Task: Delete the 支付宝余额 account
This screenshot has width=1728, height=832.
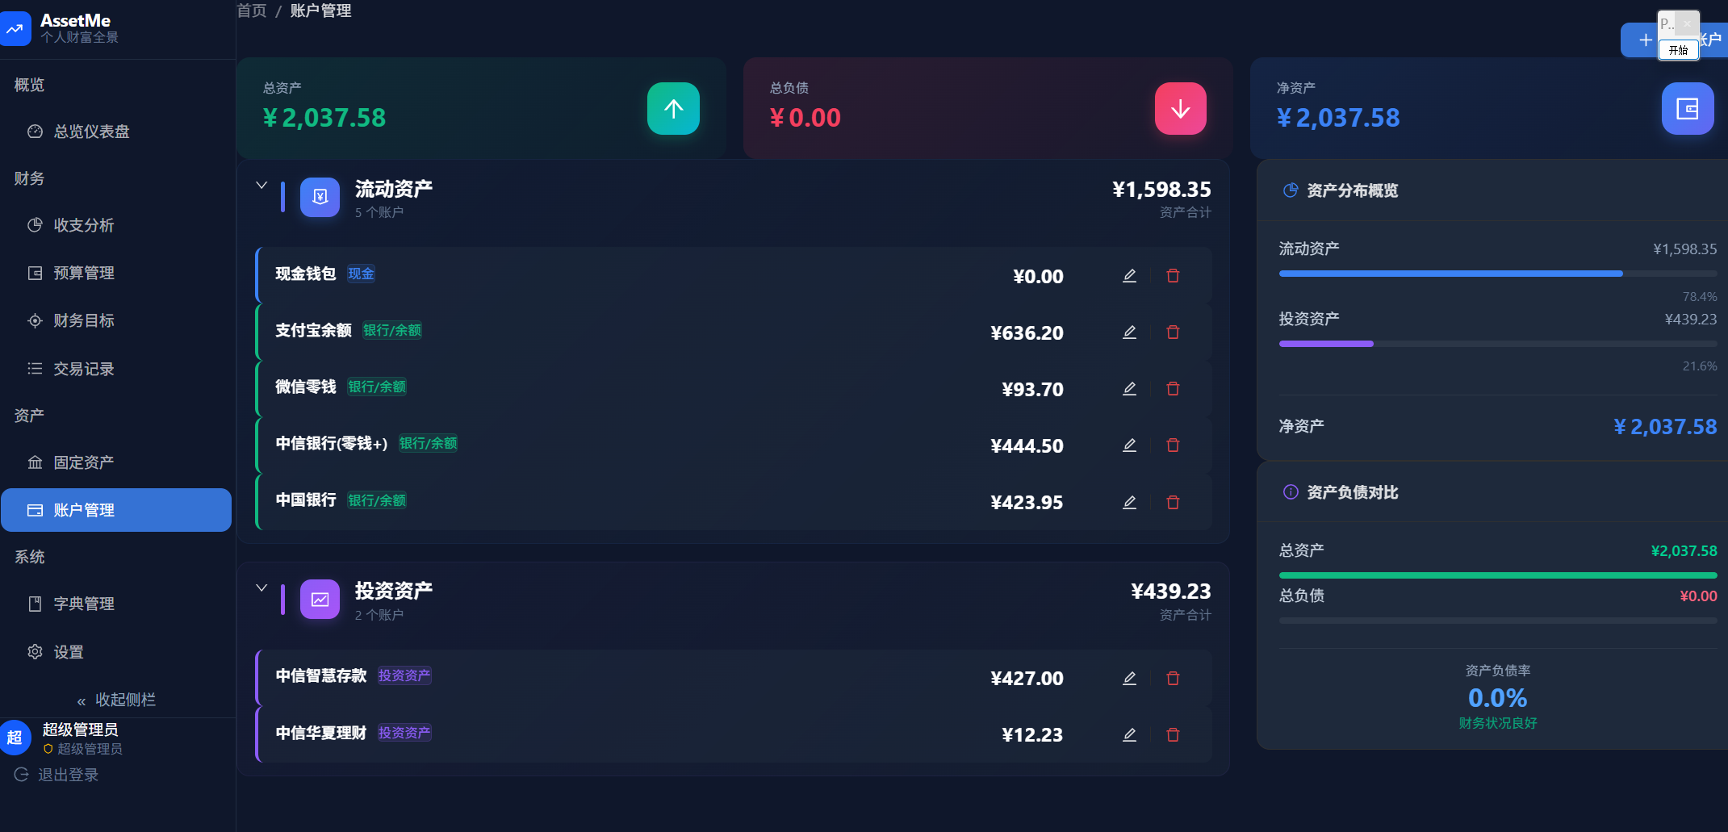Action: pos(1173,332)
